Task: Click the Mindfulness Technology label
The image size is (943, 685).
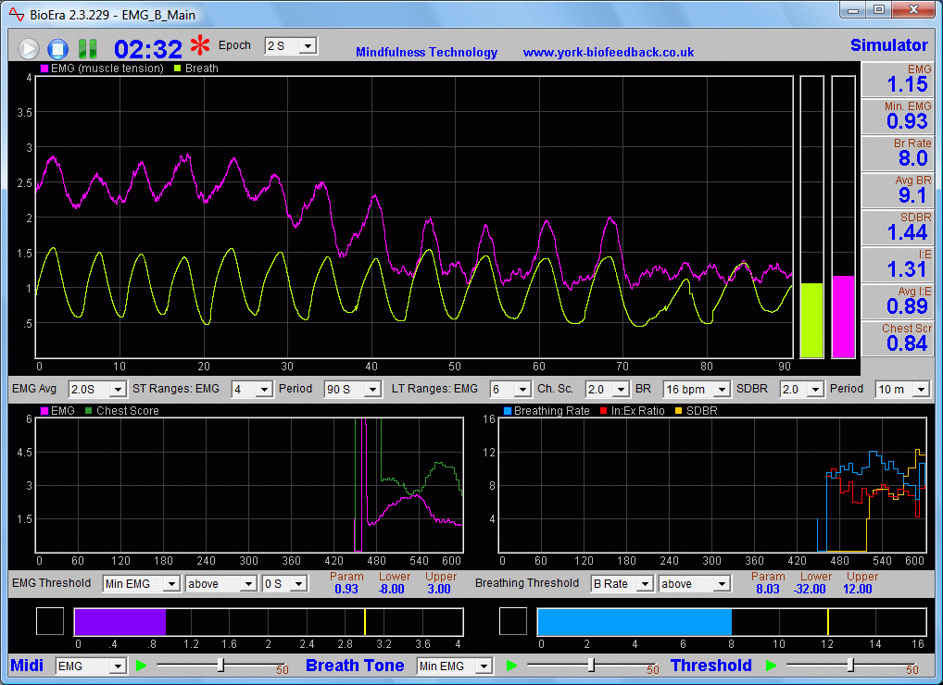Action: click(x=426, y=52)
